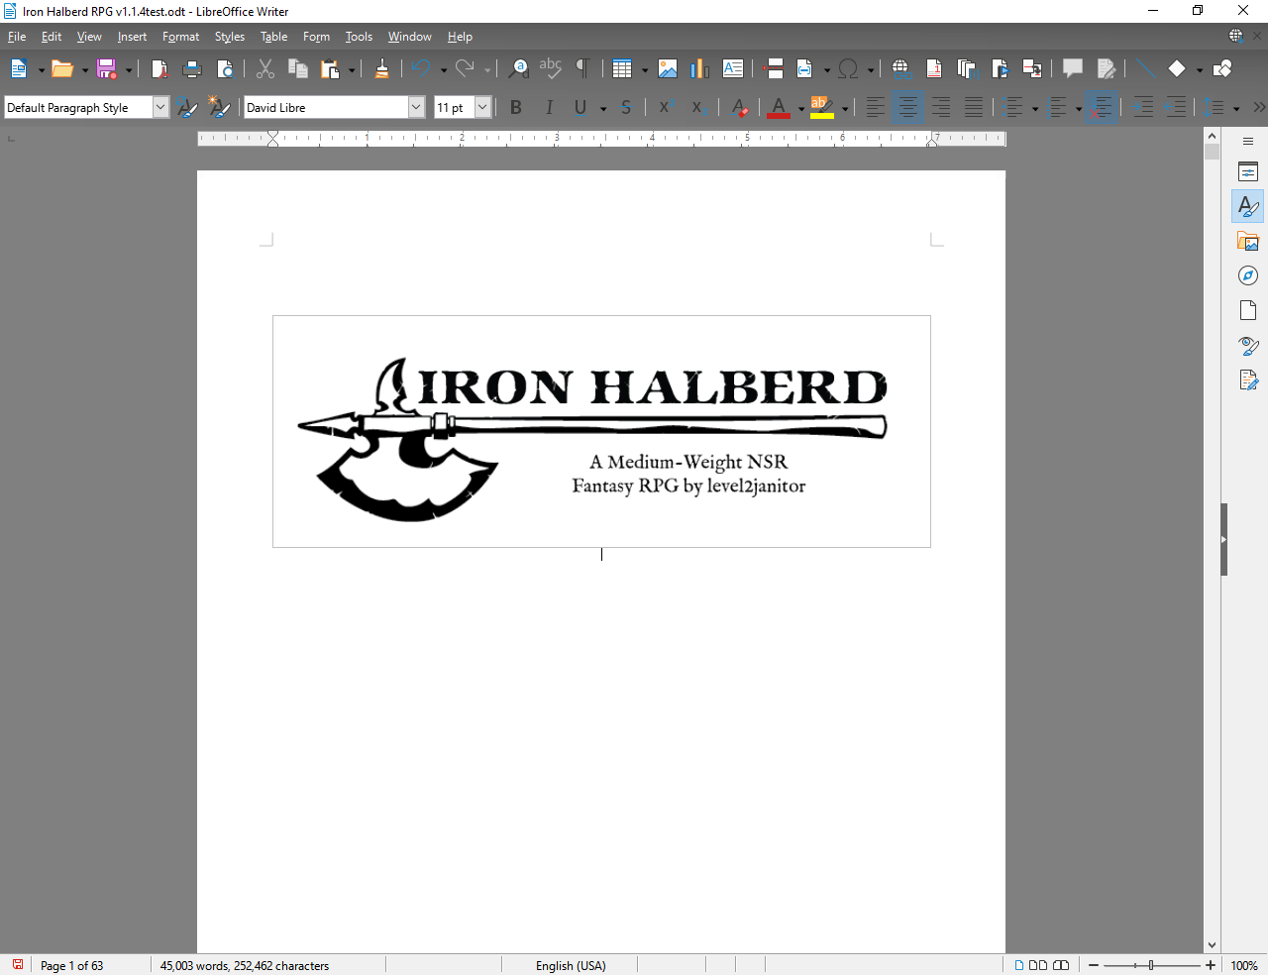The height and width of the screenshot is (975, 1268).
Task: Toggle Bold formatting
Action: click(516, 107)
